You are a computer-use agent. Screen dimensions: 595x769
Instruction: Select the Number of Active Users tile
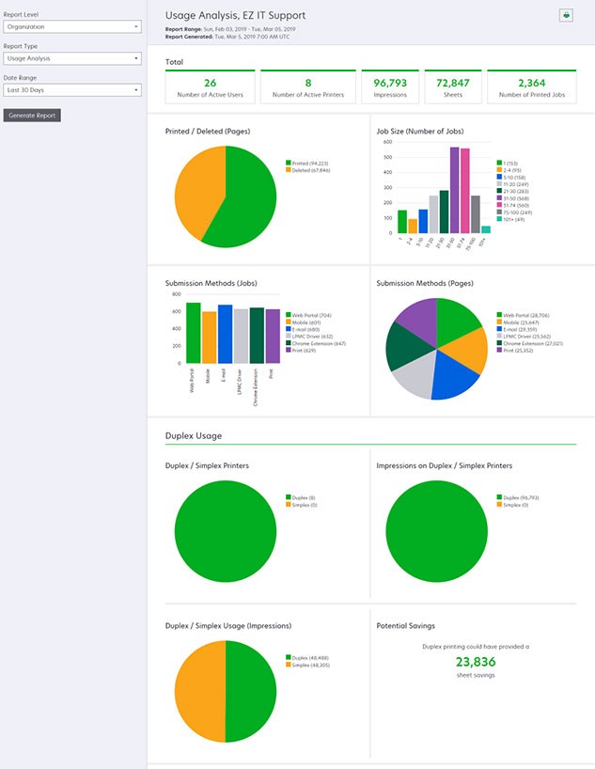[x=210, y=86]
